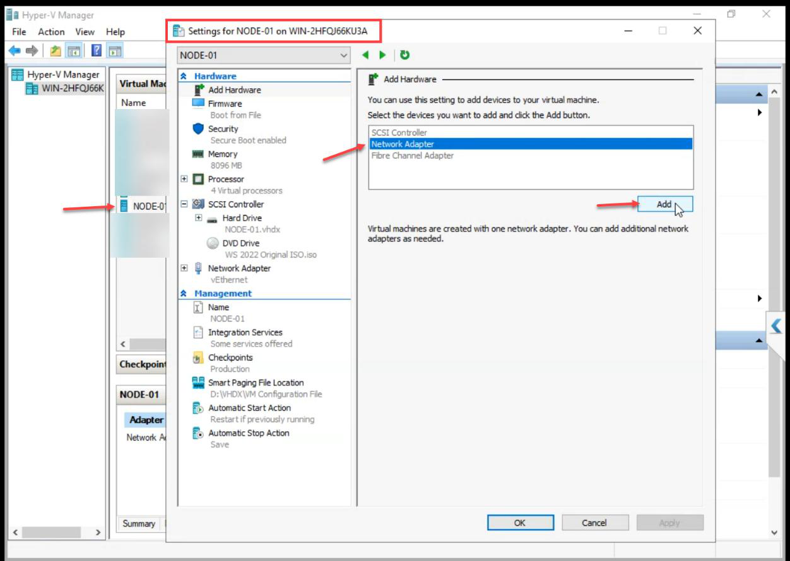The width and height of the screenshot is (790, 561).
Task: Click the disabled Apply button
Action: coord(669,523)
